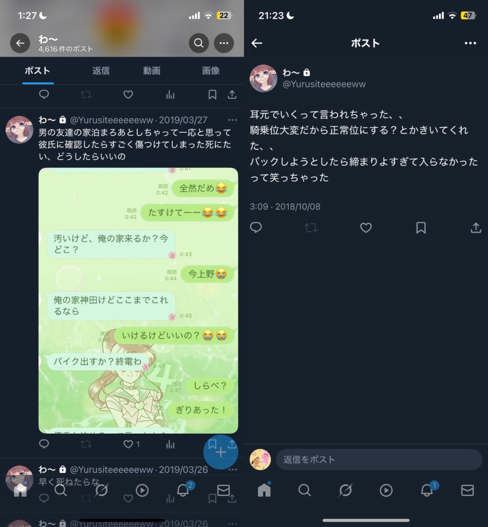Open more options for the 2019/03/27 post

(232, 120)
